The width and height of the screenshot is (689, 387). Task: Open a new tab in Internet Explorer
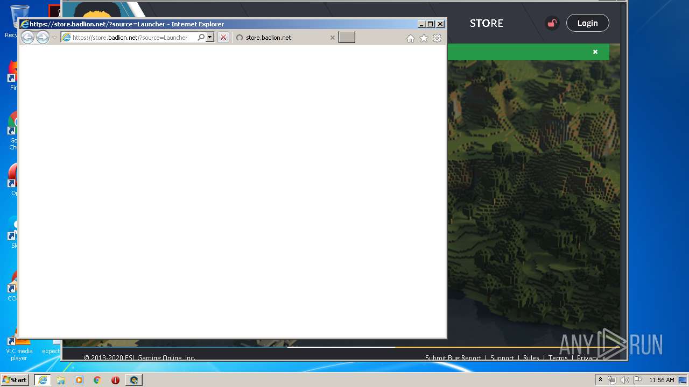point(347,38)
